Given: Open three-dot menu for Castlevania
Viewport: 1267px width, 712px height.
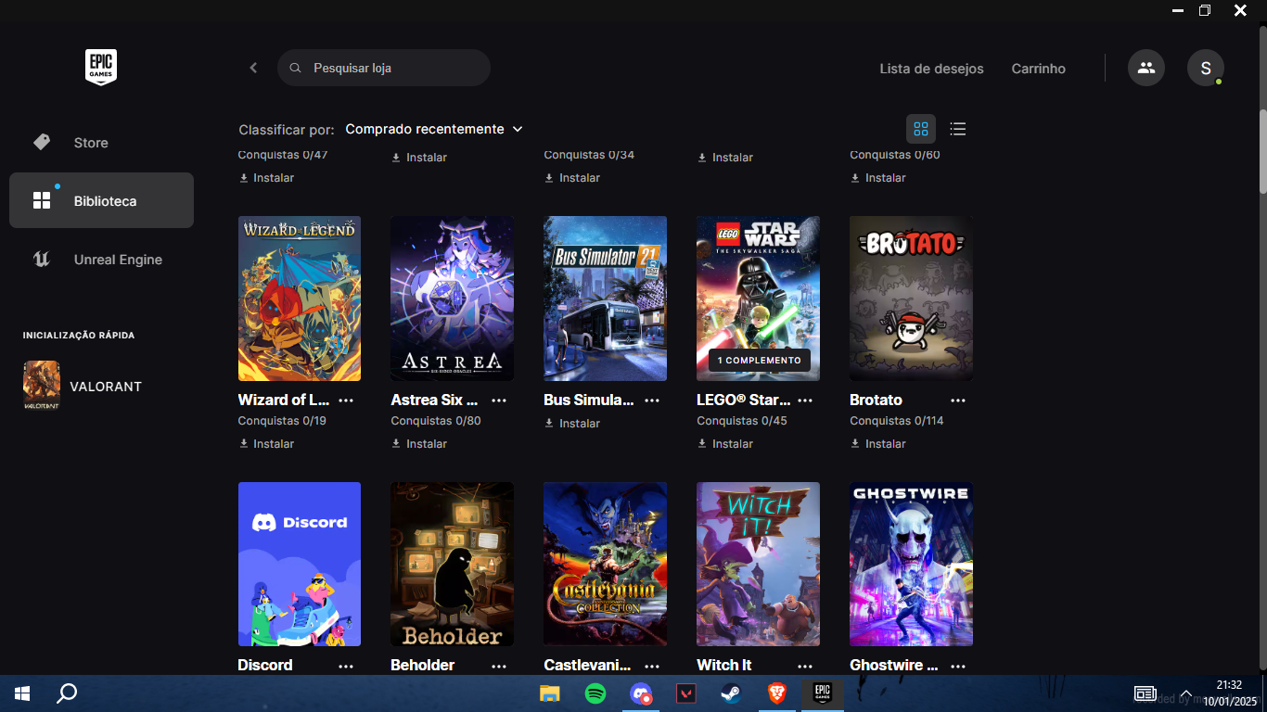Looking at the screenshot, I should 652,666.
